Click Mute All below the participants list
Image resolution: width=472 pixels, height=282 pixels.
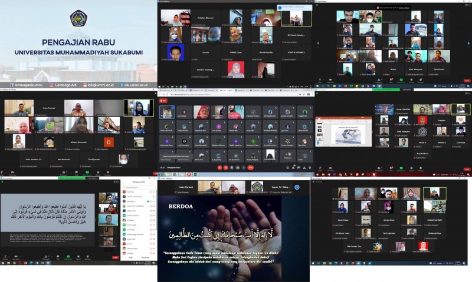pos(132,257)
